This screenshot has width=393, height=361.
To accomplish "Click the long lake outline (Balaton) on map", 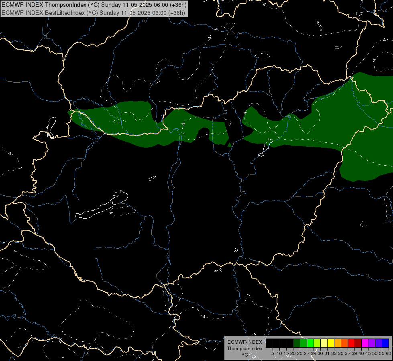I will (102, 205).
